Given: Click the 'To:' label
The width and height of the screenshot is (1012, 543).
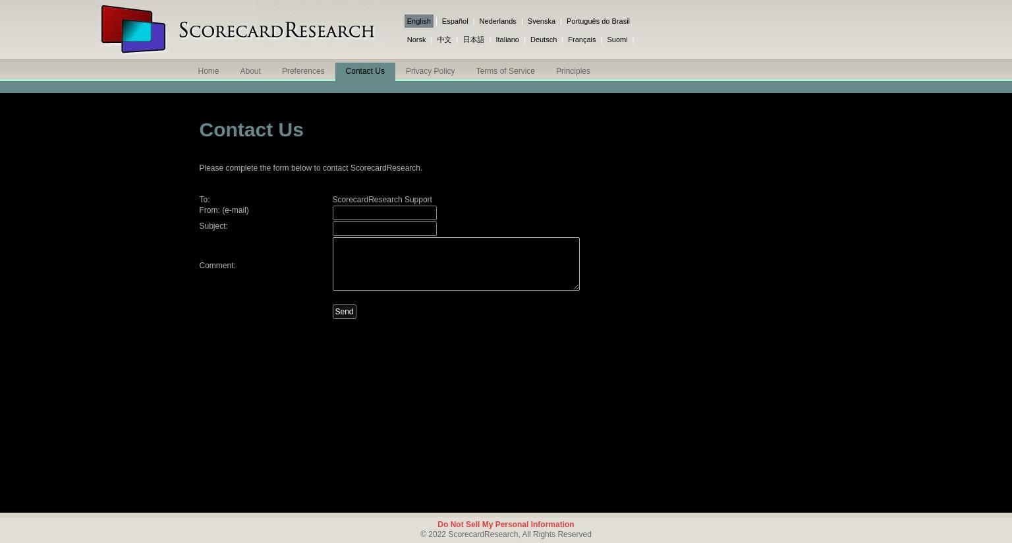Looking at the screenshot, I should point(204,200).
